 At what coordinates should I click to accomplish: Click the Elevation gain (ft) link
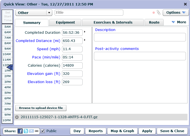coord(44,73)
